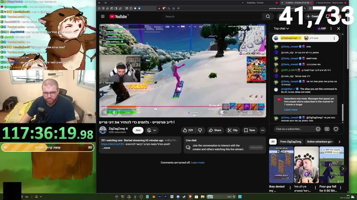Image resolution: width=357 pixels, height=200 pixels.
Task: Advance the Shorts shelf next arrow
Action: click(x=343, y=169)
